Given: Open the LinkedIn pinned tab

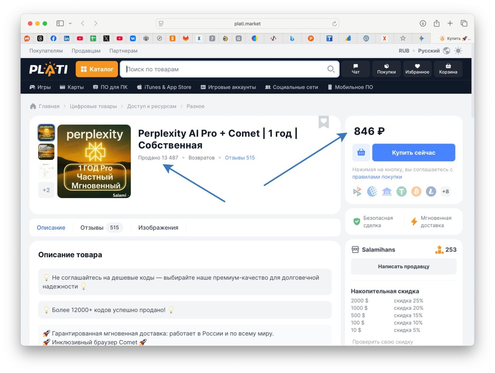Looking at the screenshot, I should click(66, 38).
